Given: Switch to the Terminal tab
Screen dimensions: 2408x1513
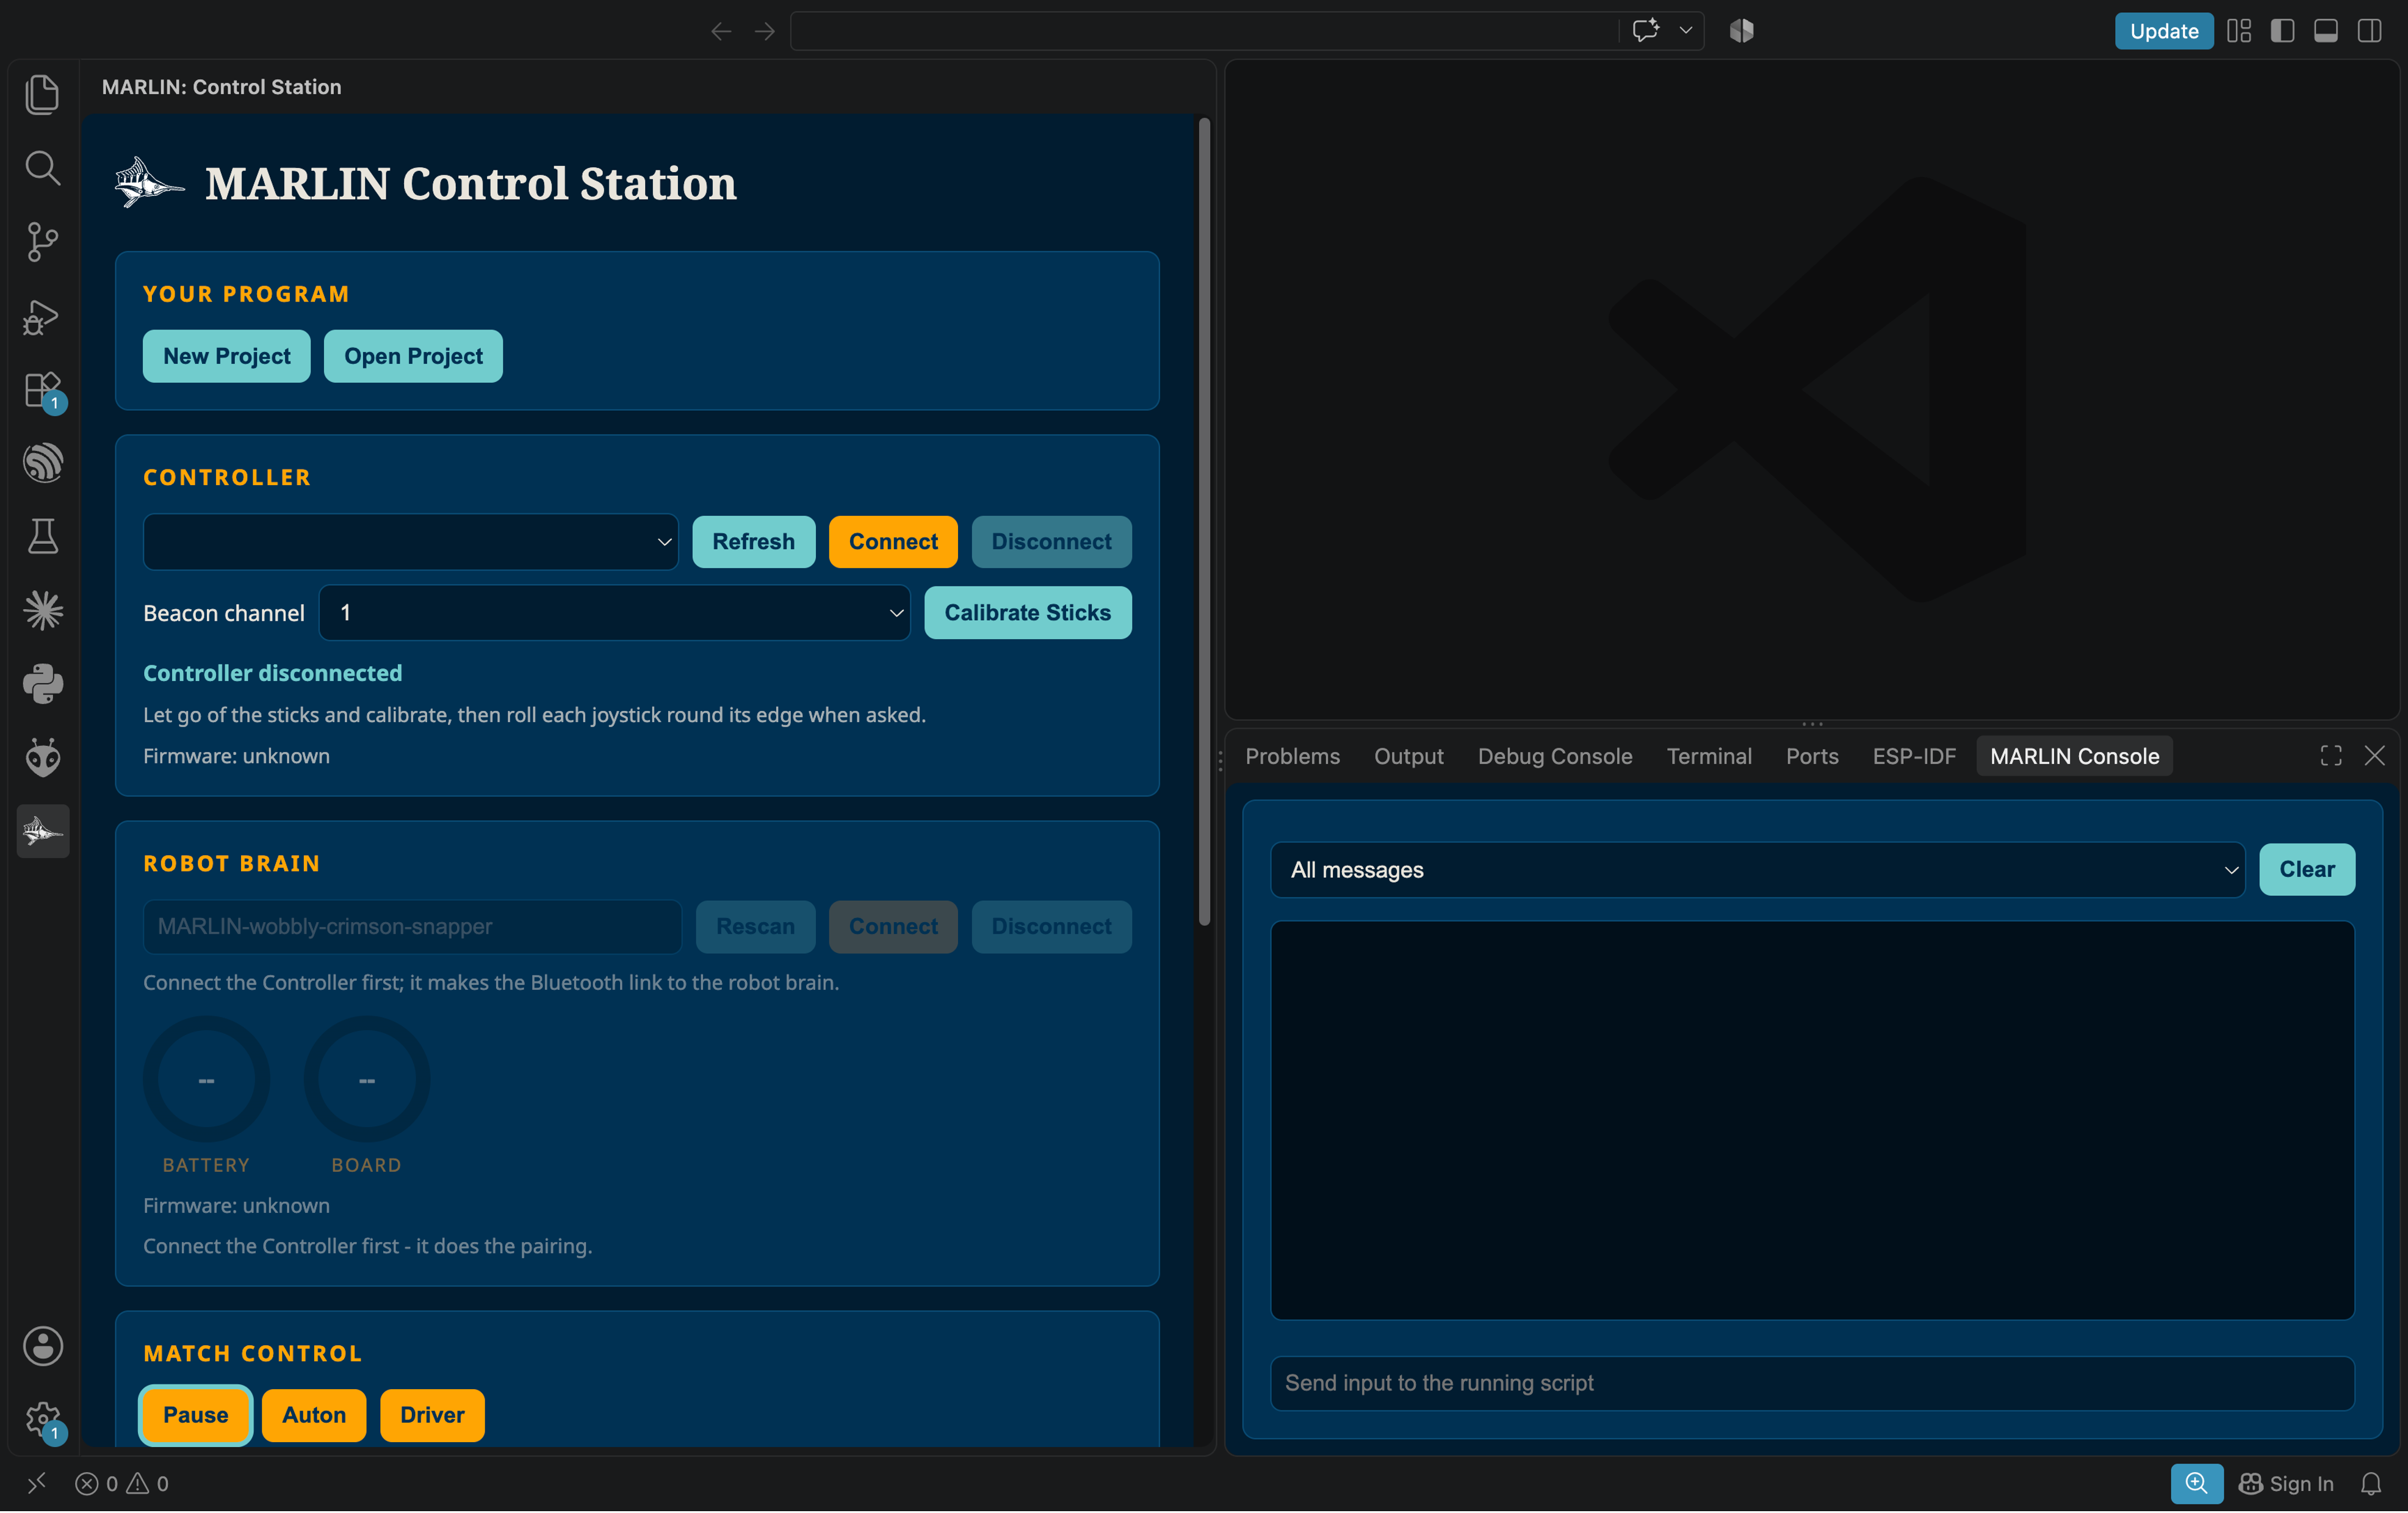Looking at the screenshot, I should point(1709,756).
